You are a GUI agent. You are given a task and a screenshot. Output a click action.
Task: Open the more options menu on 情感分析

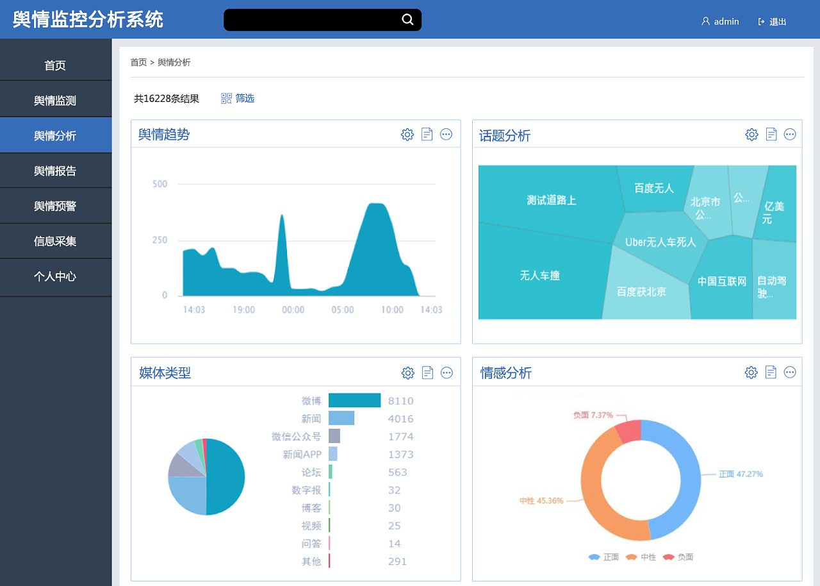(x=790, y=372)
